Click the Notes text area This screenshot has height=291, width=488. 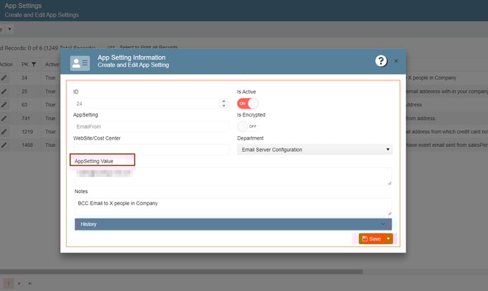[233, 207]
